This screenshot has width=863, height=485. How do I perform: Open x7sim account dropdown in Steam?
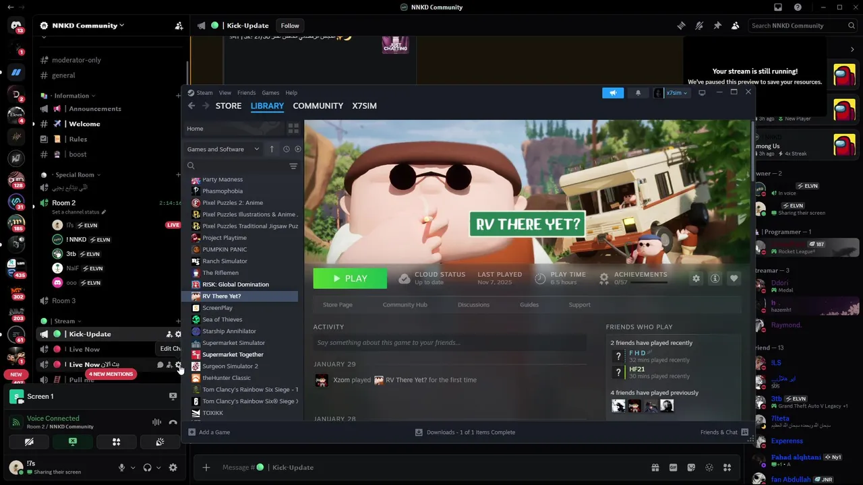671,93
